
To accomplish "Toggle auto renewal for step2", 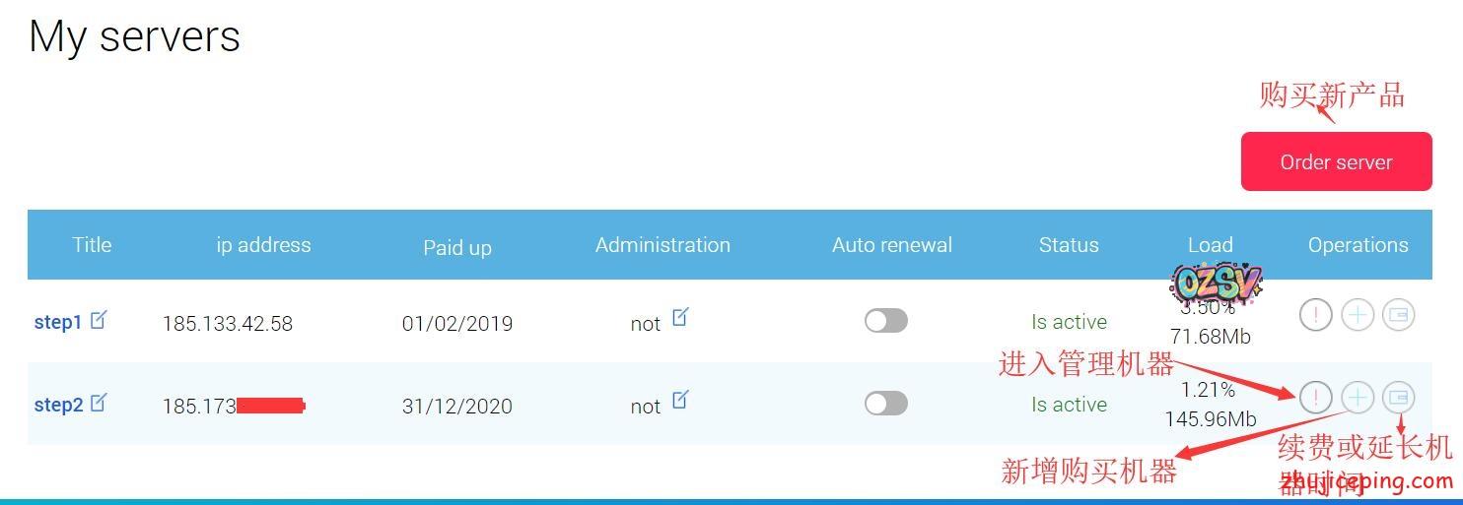I will coord(885,404).
